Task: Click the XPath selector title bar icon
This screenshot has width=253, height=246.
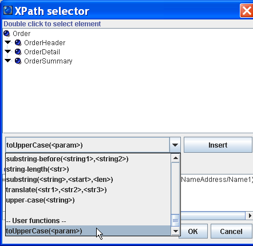Action: click(8, 11)
